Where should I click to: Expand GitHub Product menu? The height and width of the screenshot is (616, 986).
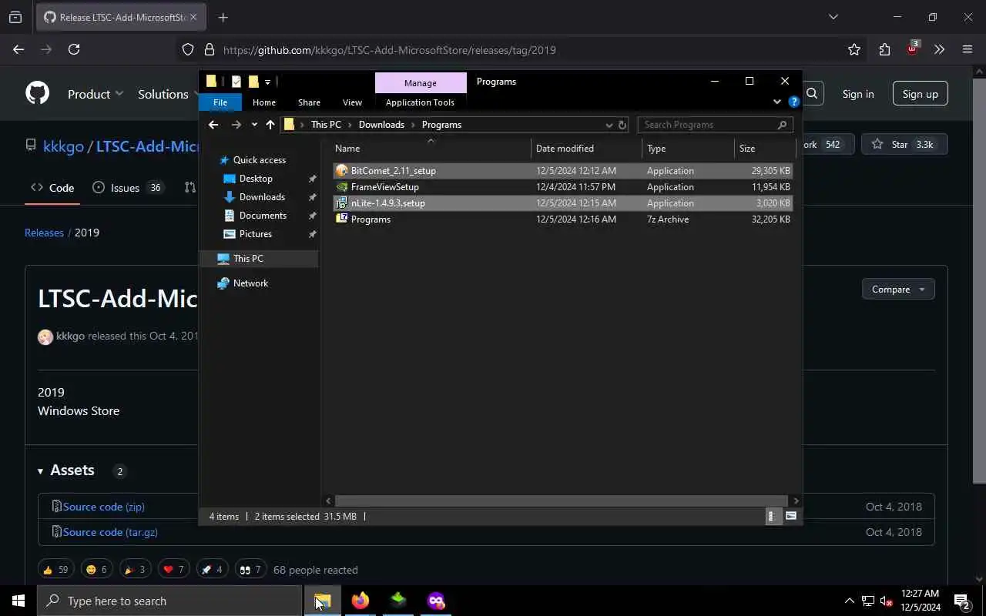coord(96,94)
